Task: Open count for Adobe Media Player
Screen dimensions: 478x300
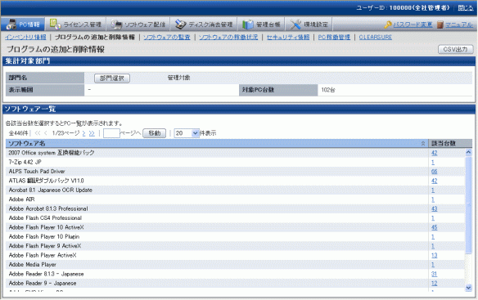Action: (x=433, y=265)
